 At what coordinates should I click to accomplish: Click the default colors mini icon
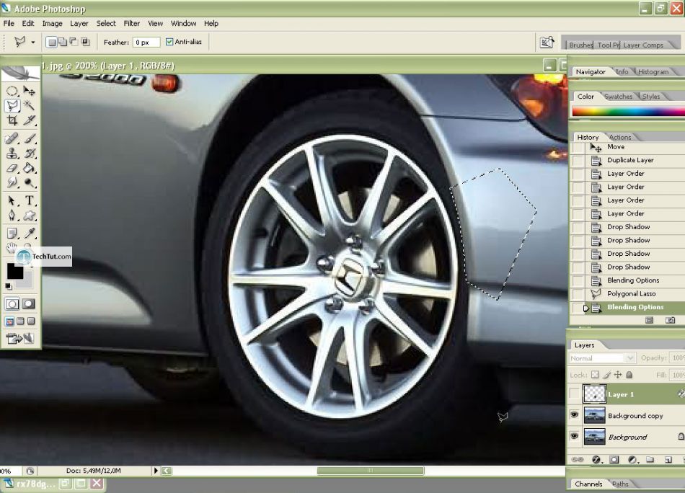9,286
